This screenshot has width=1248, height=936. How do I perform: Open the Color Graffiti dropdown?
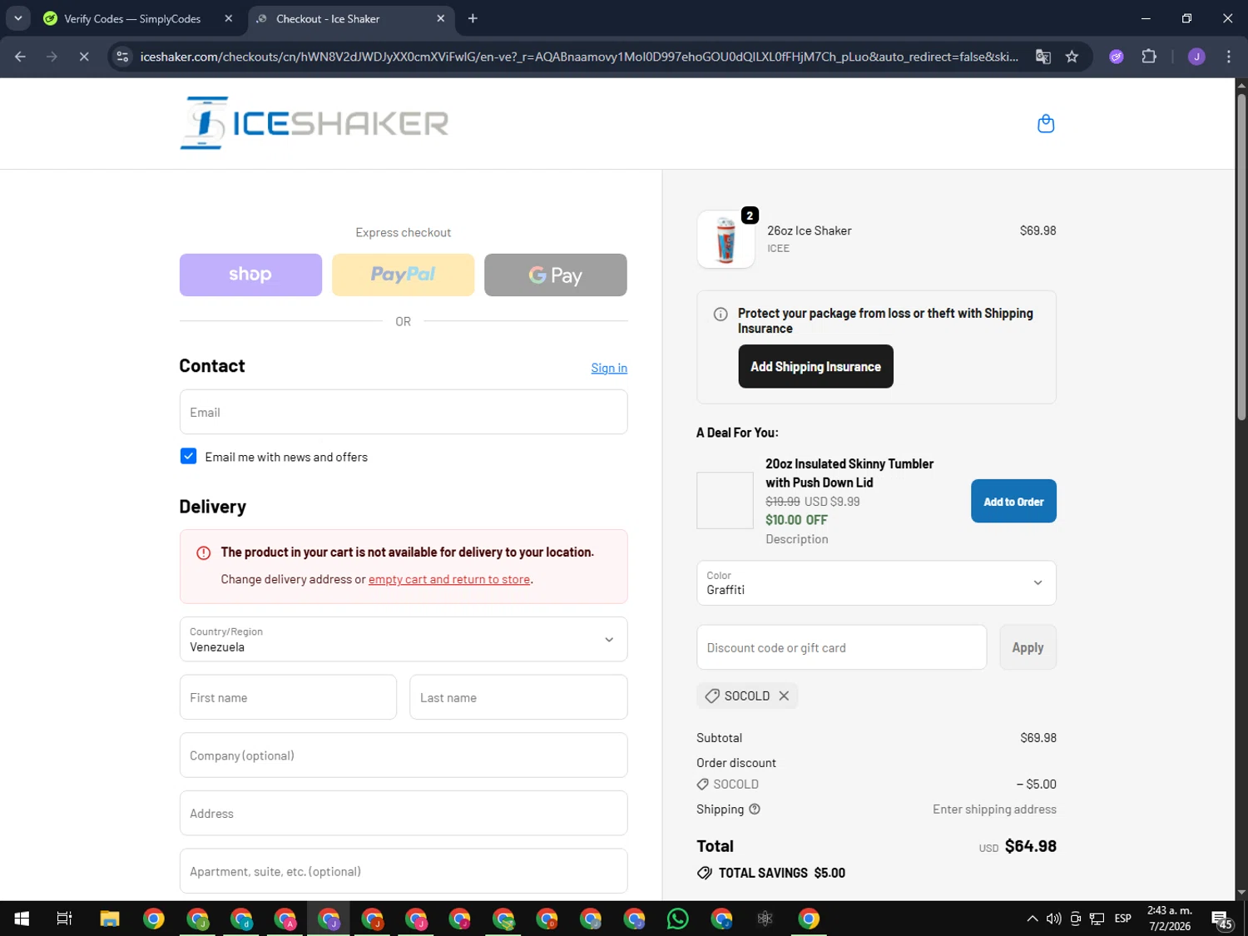[876, 582]
